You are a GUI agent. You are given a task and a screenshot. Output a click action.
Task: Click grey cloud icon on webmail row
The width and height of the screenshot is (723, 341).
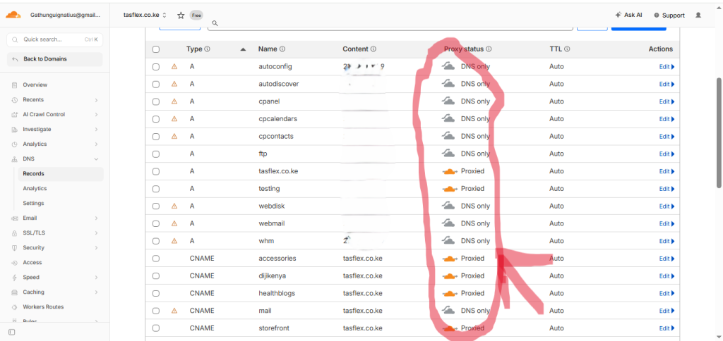tap(448, 223)
